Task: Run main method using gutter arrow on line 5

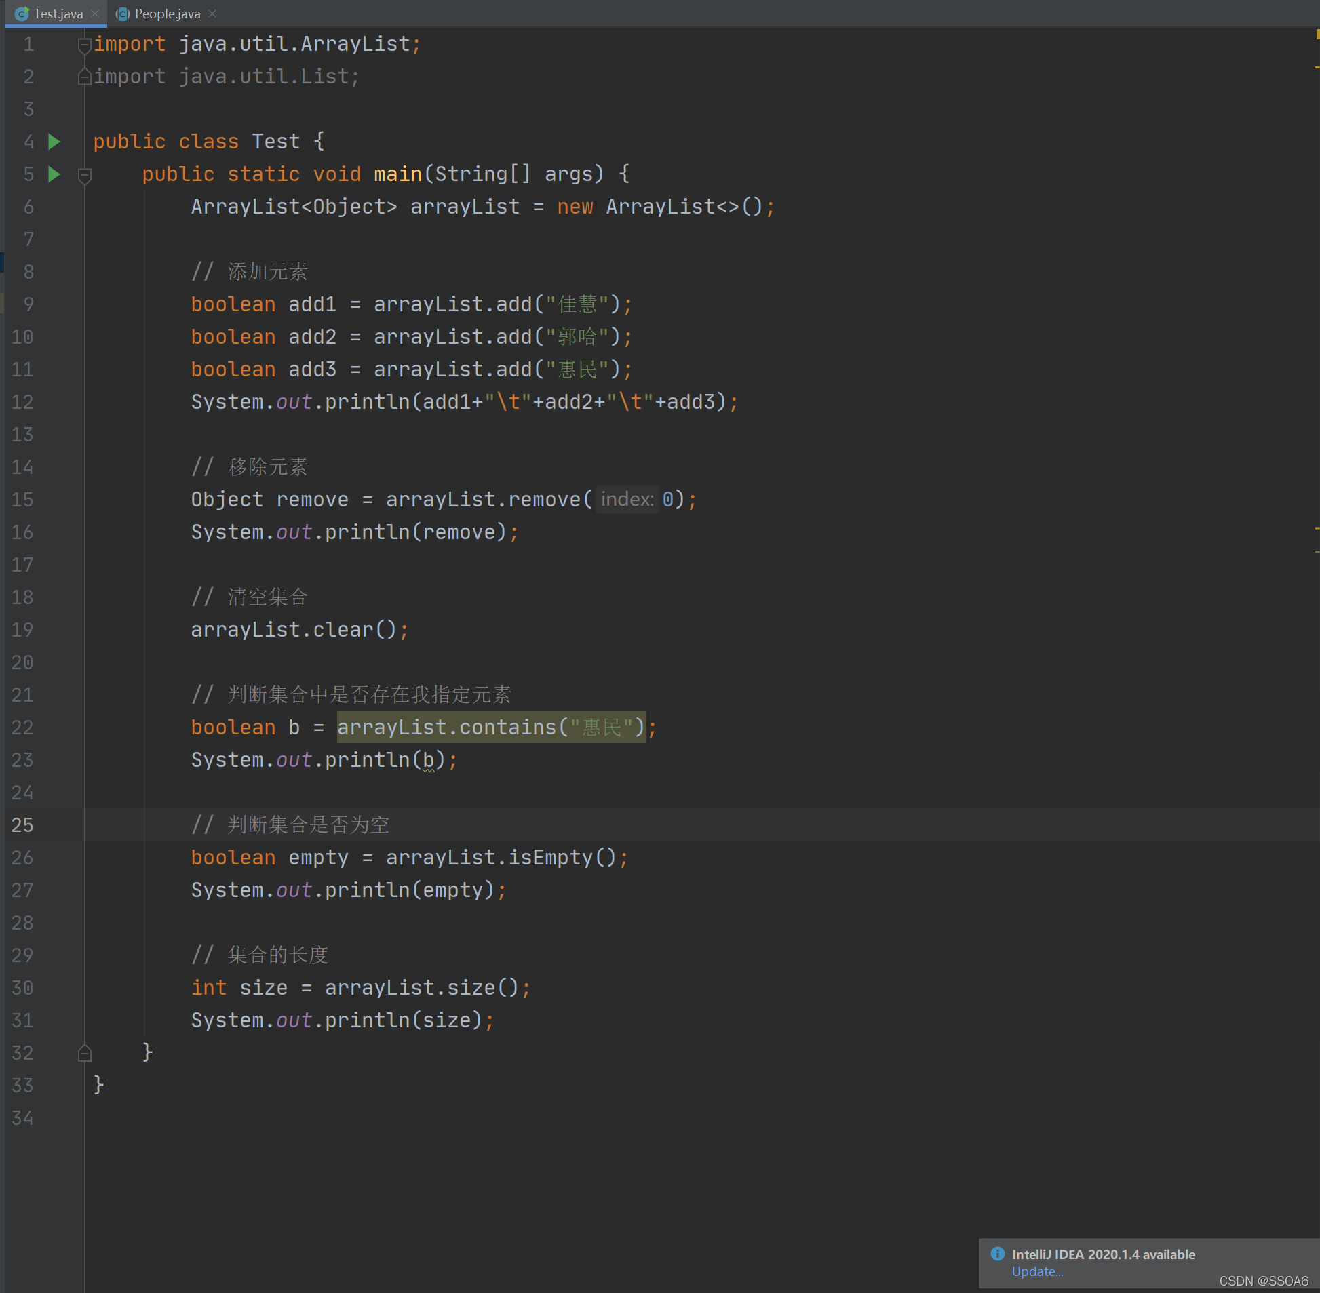Action: click(54, 174)
